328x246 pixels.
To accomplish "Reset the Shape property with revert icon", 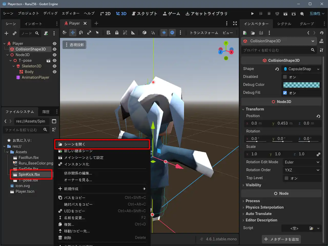I will point(277,69).
